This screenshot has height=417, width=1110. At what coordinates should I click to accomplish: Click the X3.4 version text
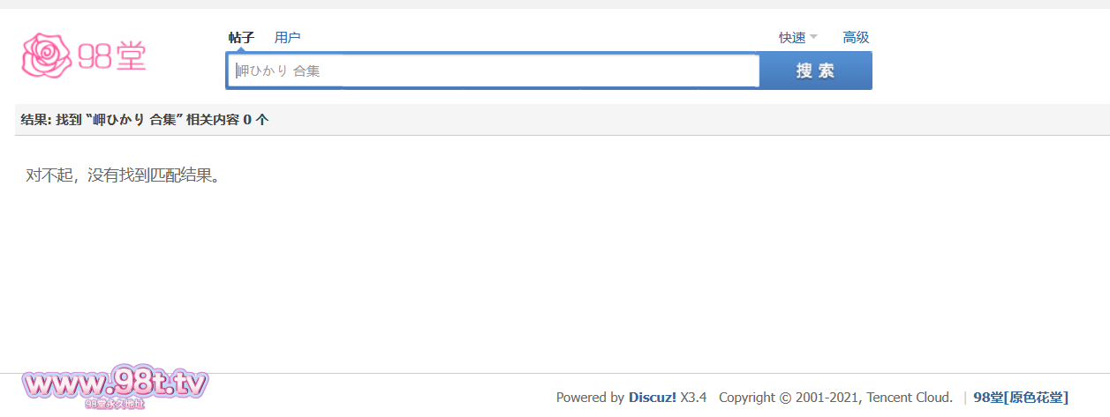point(693,398)
